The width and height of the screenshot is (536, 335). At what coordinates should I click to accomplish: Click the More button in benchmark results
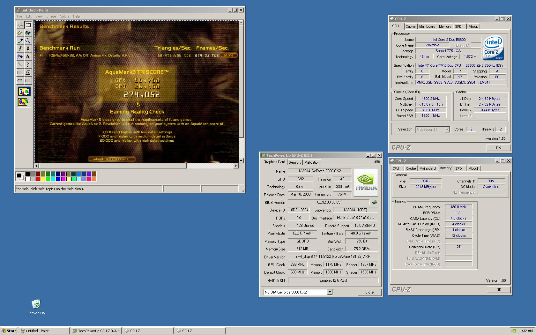tap(228, 55)
